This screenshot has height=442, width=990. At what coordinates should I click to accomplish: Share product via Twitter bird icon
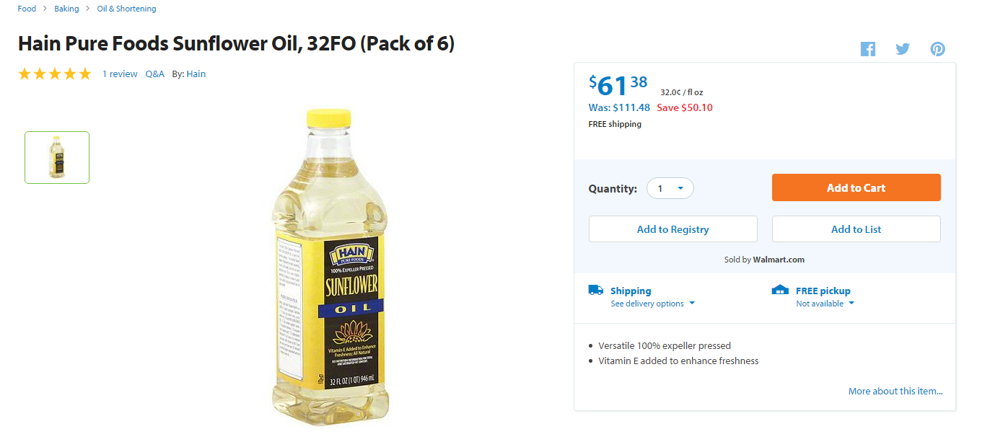[903, 49]
